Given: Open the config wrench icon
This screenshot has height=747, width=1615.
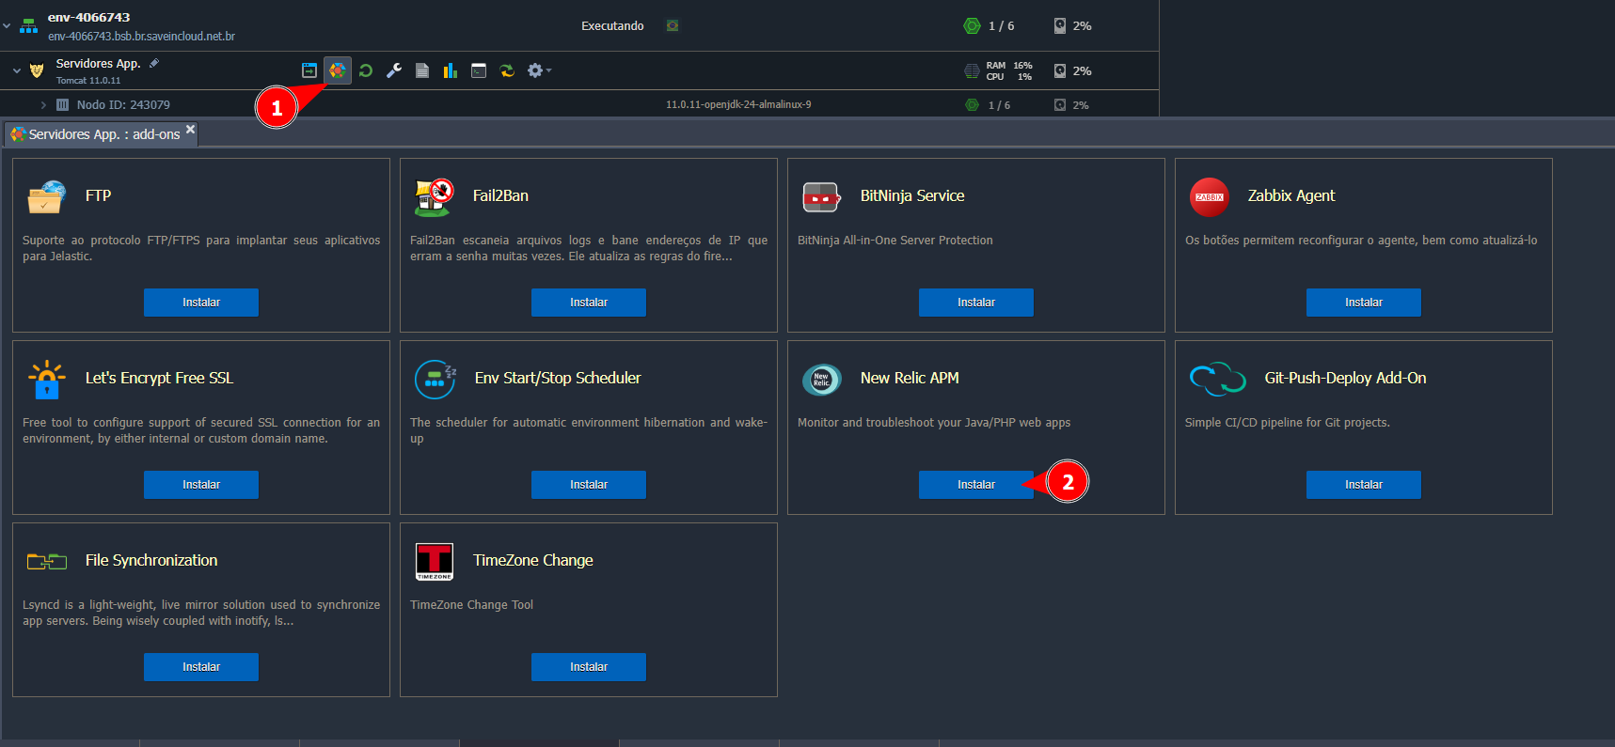Looking at the screenshot, I should tap(394, 70).
